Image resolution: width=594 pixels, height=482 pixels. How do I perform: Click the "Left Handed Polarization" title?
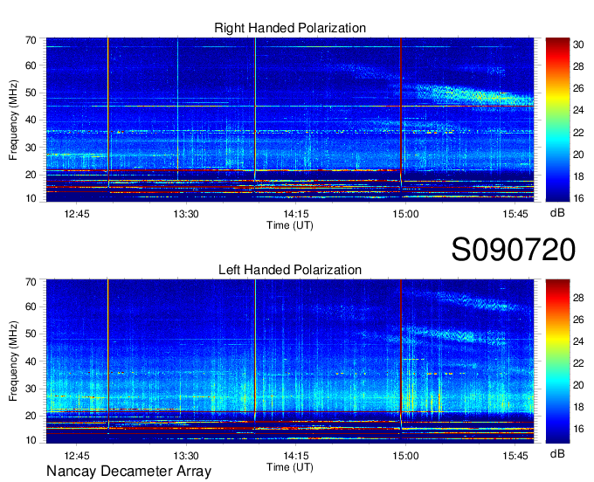[x=290, y=270]
